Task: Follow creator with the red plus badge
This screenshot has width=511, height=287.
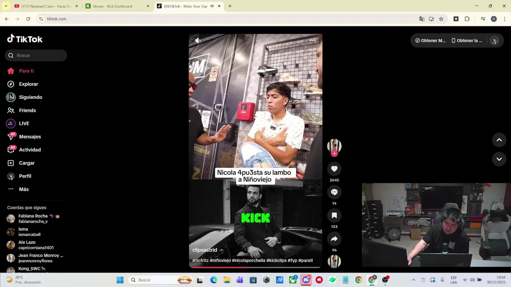Action: pos(334,153)
